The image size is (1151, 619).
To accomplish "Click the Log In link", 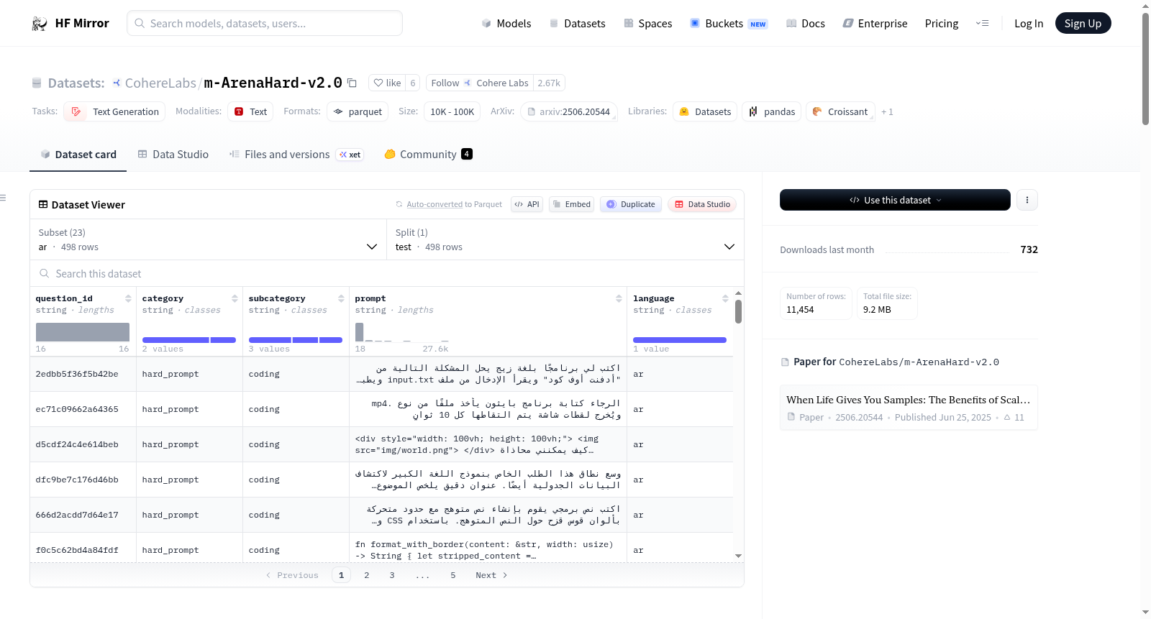I will [x=1029, y=24].
